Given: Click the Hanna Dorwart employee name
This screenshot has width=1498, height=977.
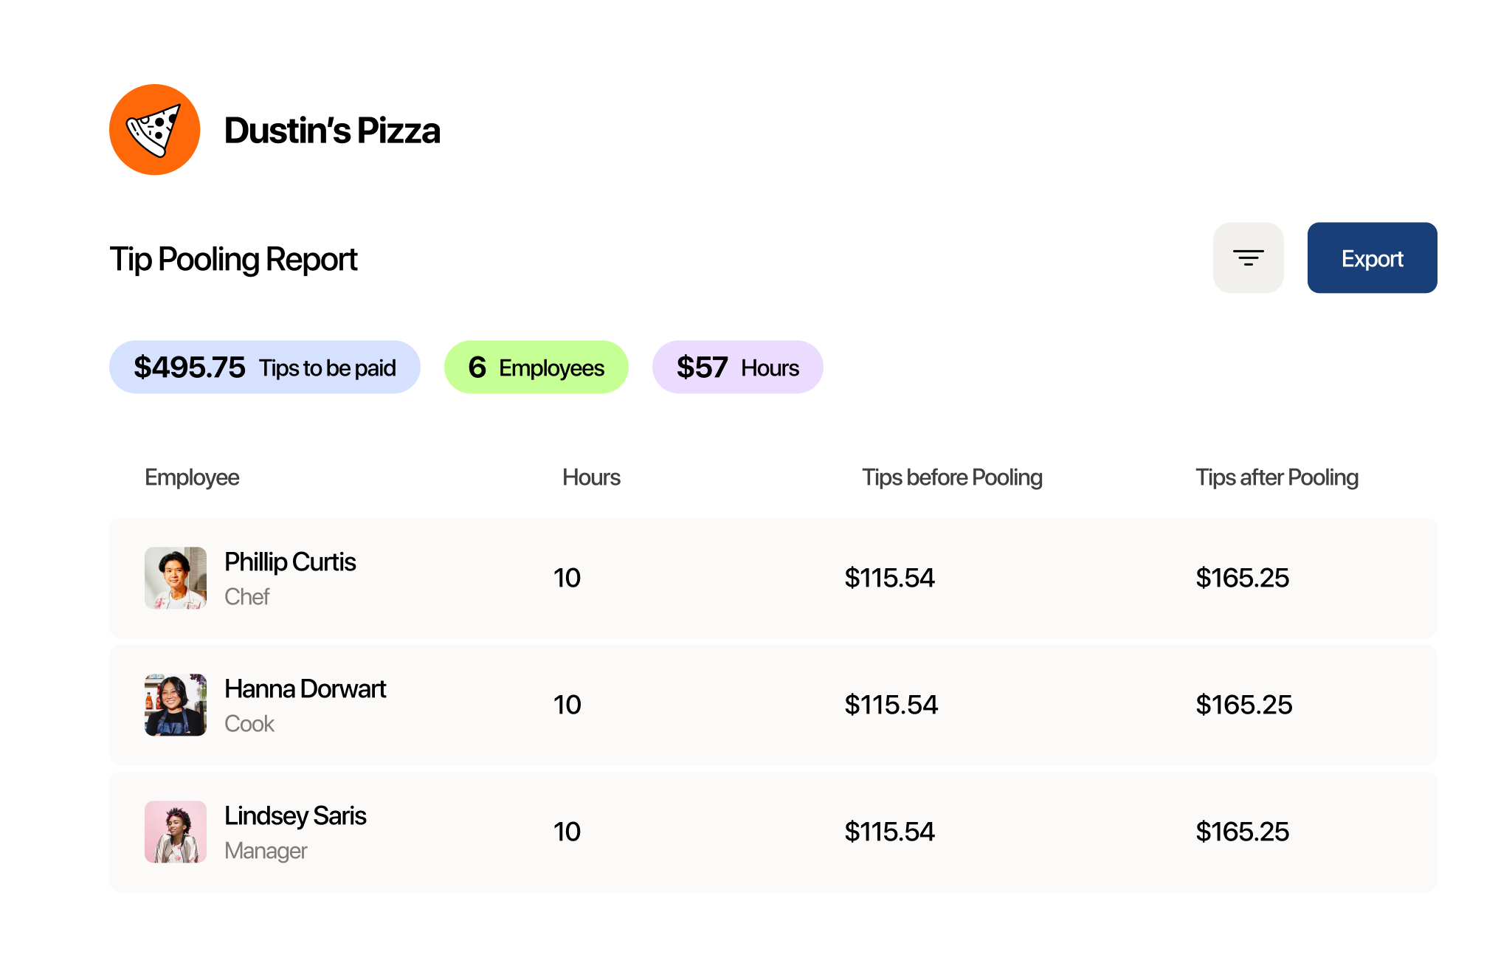Looking at the screenshot, I should point(305,689).
